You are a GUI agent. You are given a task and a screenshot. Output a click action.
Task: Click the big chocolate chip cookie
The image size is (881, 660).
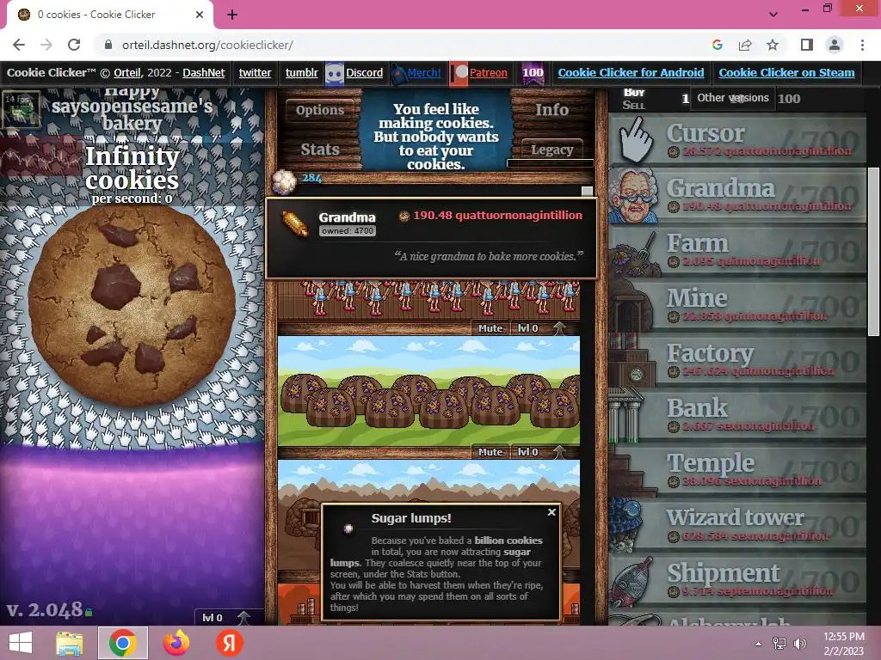pyautogui.click(x=132, y=306)
